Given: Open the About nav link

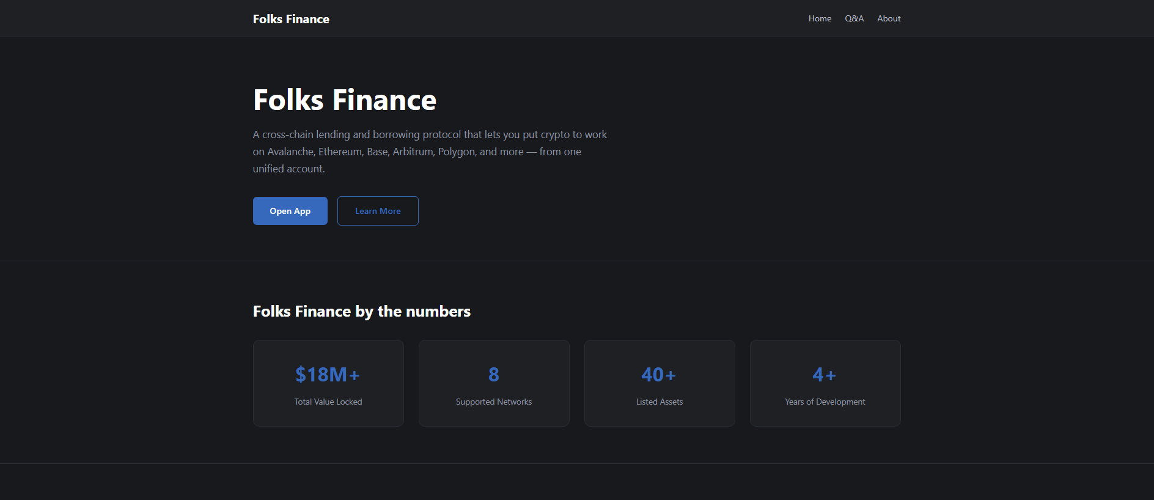Looking at the screenshot, I should click(889, 18).
